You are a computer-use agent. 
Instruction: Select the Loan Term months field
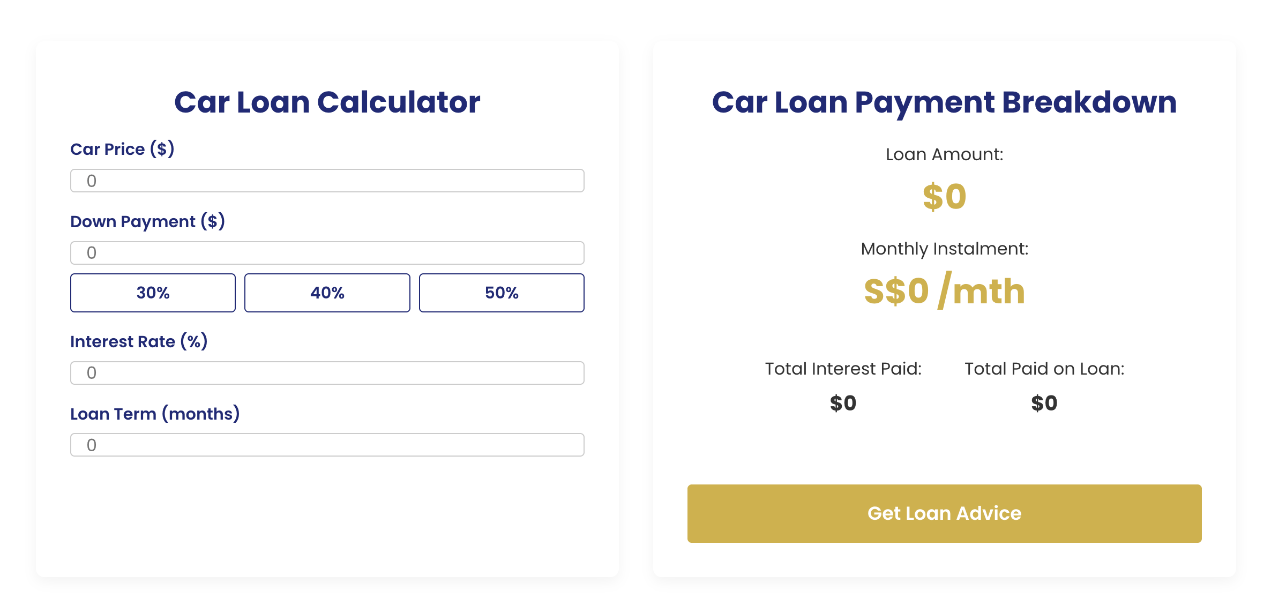tap(326, 444)
